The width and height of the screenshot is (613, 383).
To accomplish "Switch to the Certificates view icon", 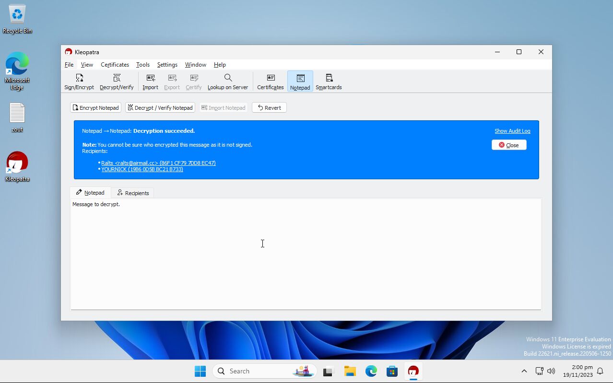I will click(x=270, y=81).
